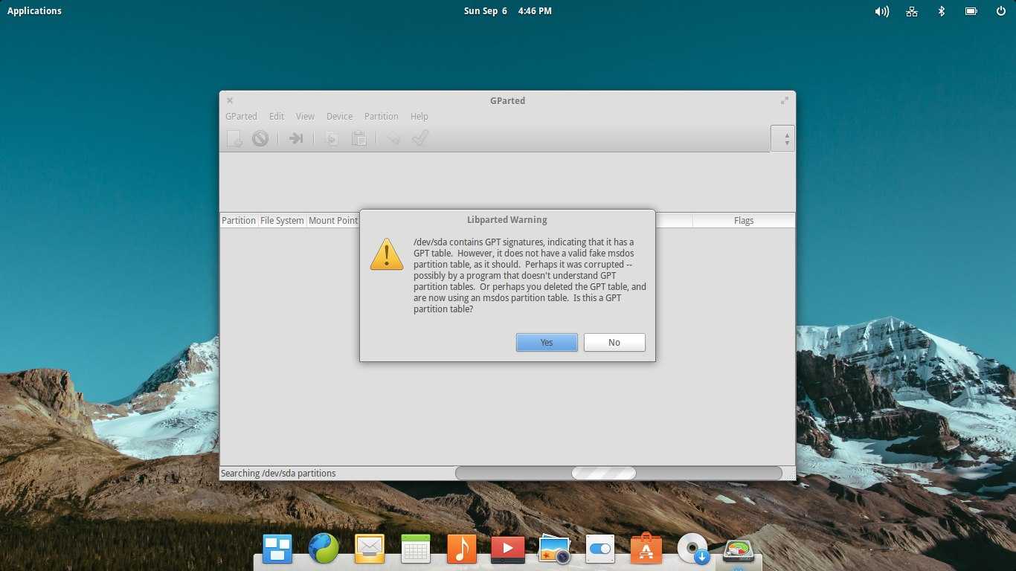Launch the Calendar app from the dock
The width and height of the screenshot is (1016, 571).
coord(416,549)
